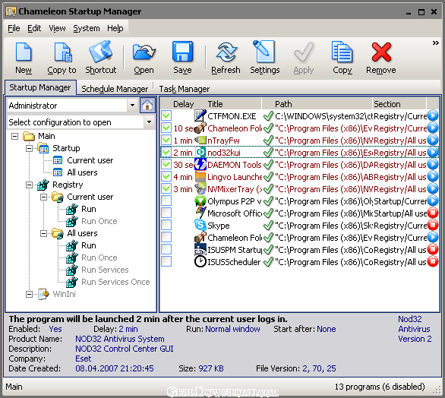
Task: Select the Run Services Once item
Action: (115, 282)
